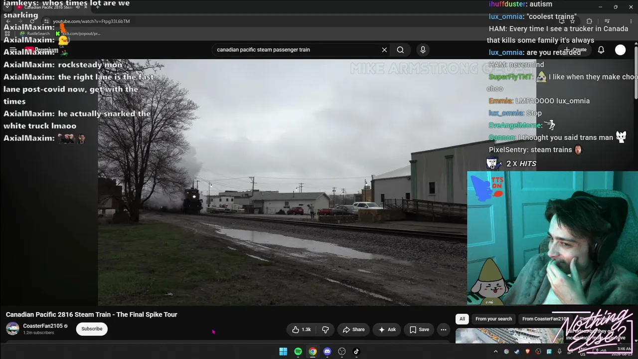
Task: Open CoasterFan2105 channel avatar
Action: (12, 329)
